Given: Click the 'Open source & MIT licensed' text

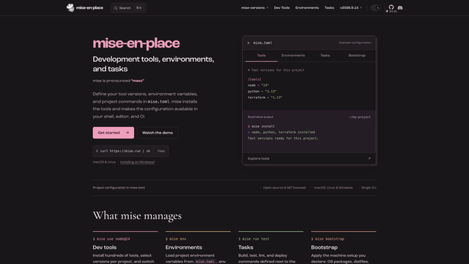Looking at the screenshot, I should [284, 188].
